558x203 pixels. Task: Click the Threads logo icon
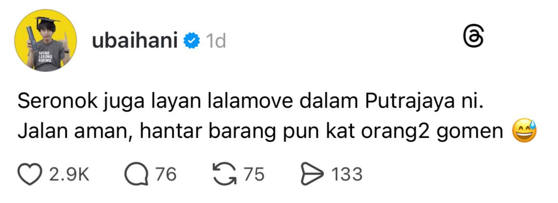click(x=474, y=37)
